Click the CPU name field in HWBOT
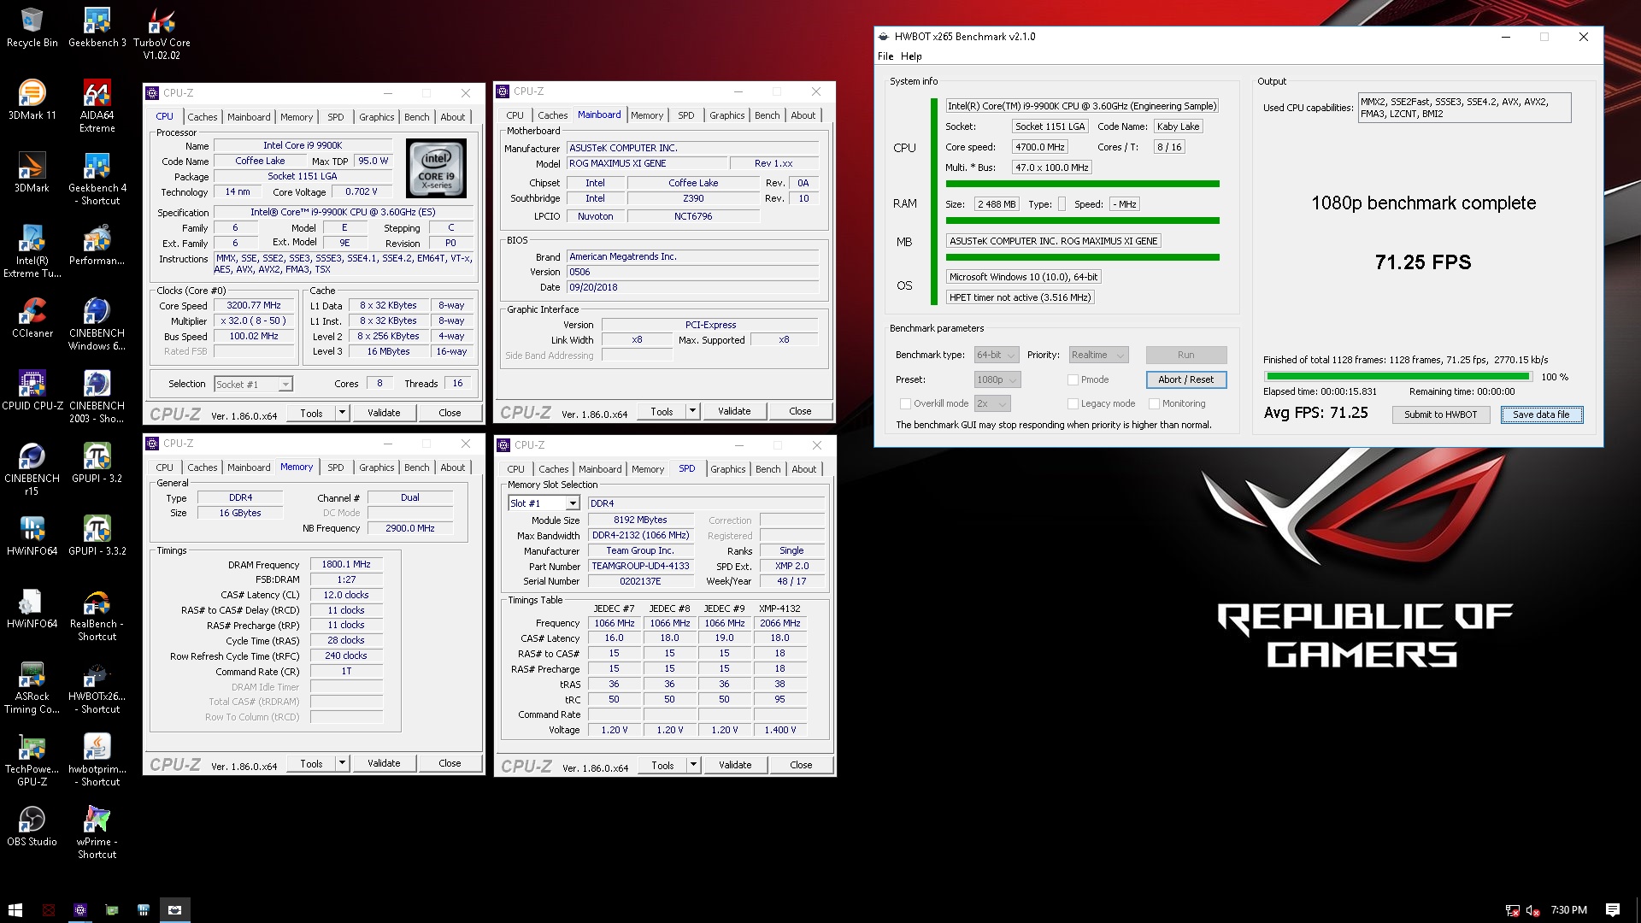 click(x=1081, y=106)
